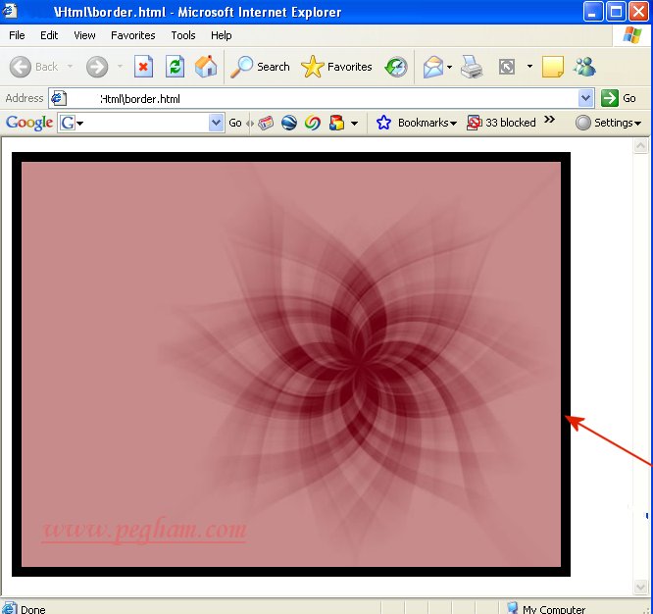Refresh the page with green arrows icon

175,67
